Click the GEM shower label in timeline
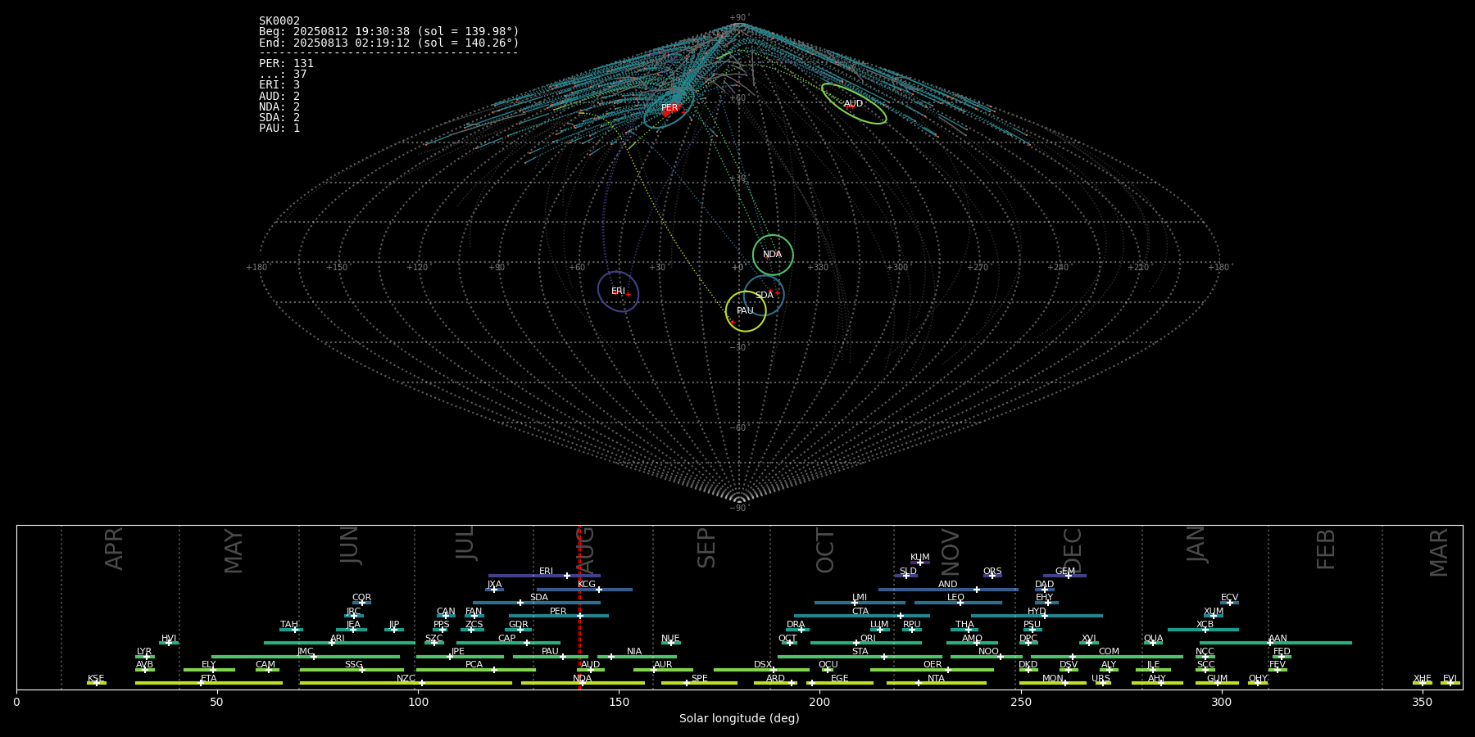The image size is (1475, 737). [1065, 572]
